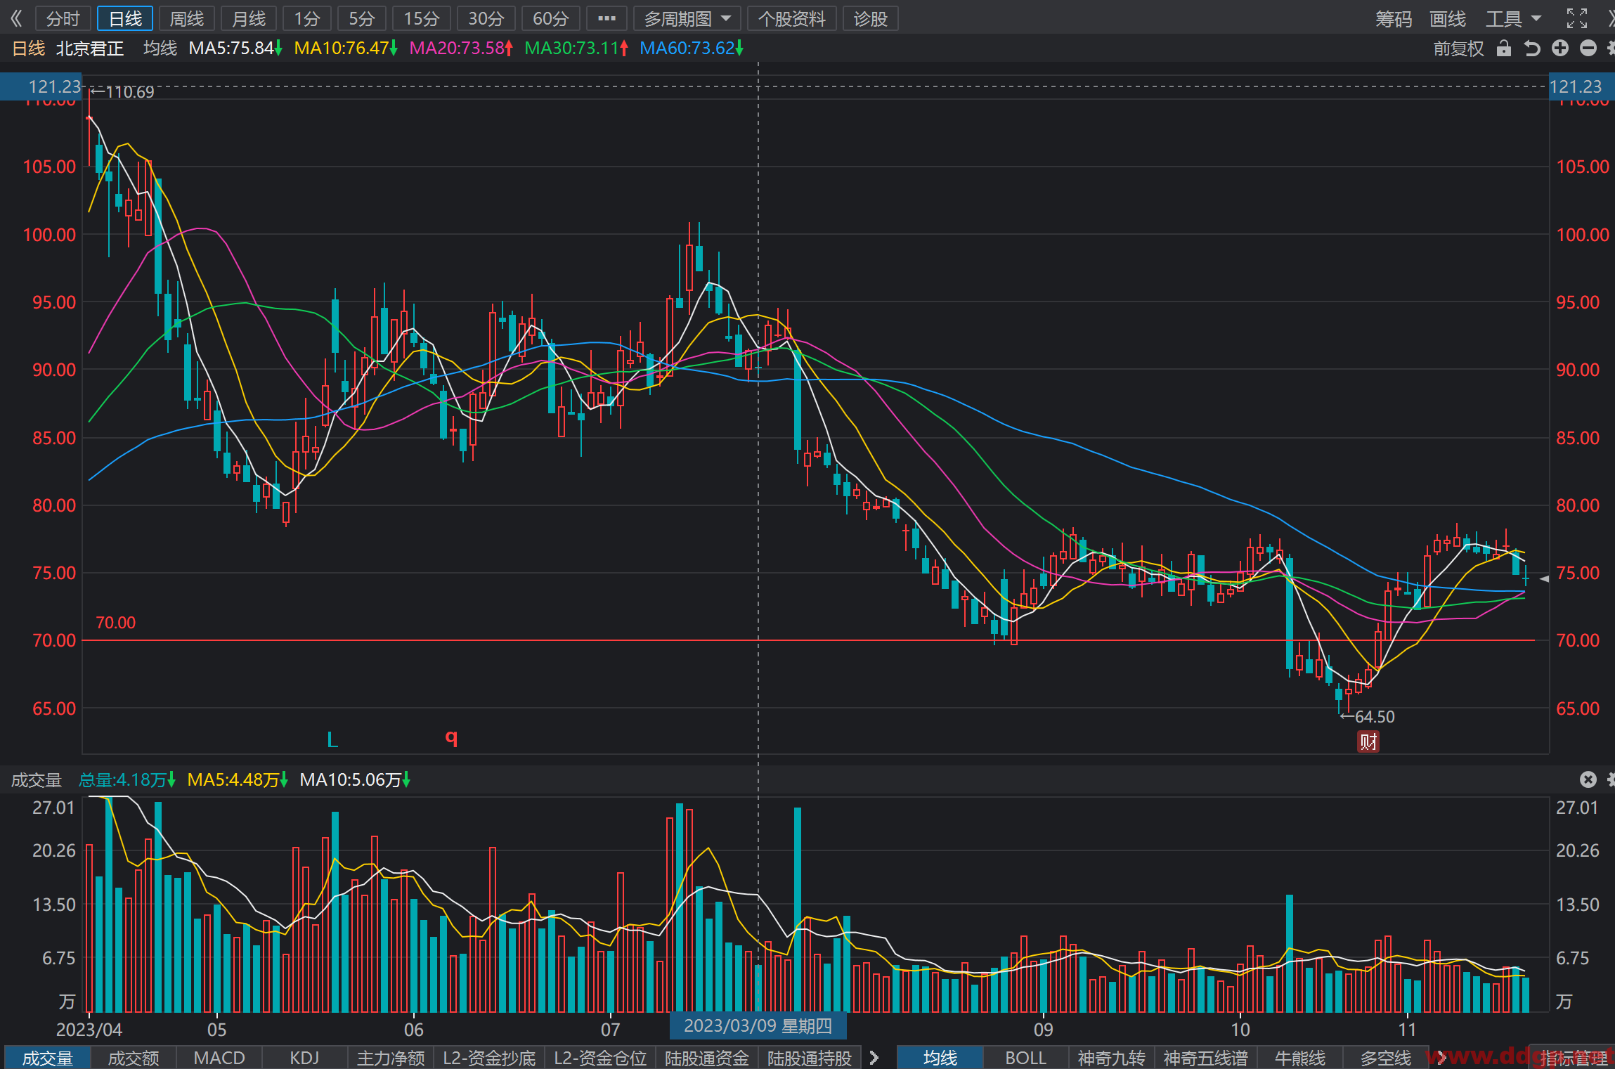
Task: Click the undo arrow icon
Action: [x=1532, y=48]
